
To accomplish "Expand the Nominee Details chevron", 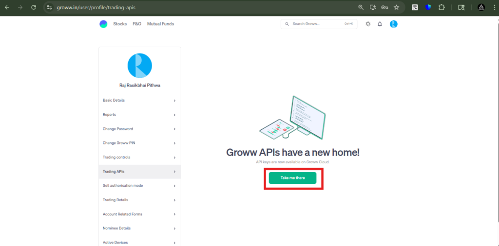I will pyautogui.click(x=174, y=228).
